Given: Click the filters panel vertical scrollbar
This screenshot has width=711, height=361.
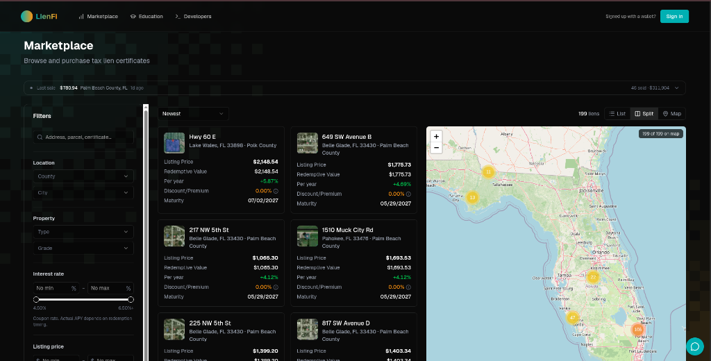Looking at the screenshot, I should coord(146,231).
